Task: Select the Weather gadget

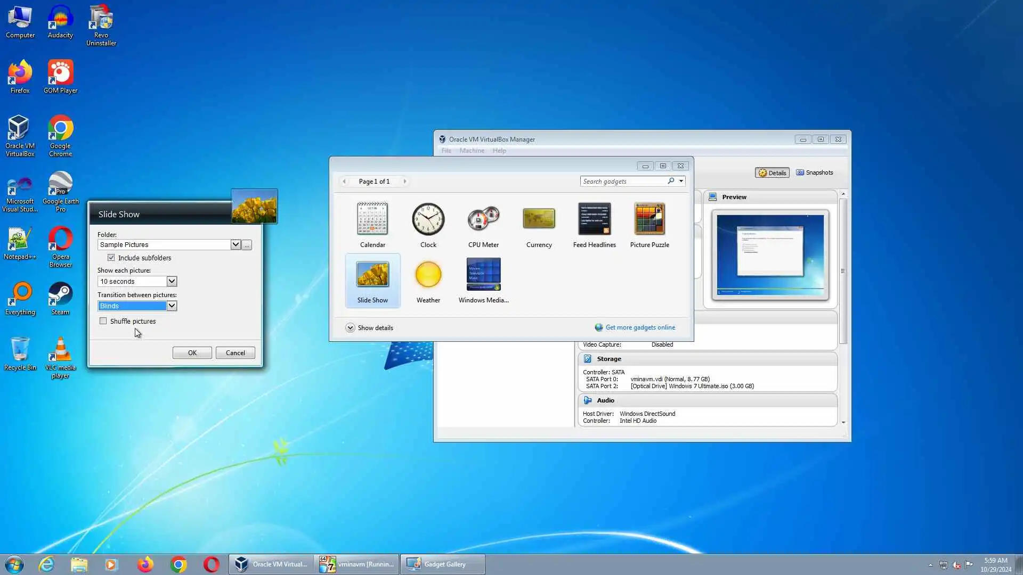Action: [x=428, y=275]
